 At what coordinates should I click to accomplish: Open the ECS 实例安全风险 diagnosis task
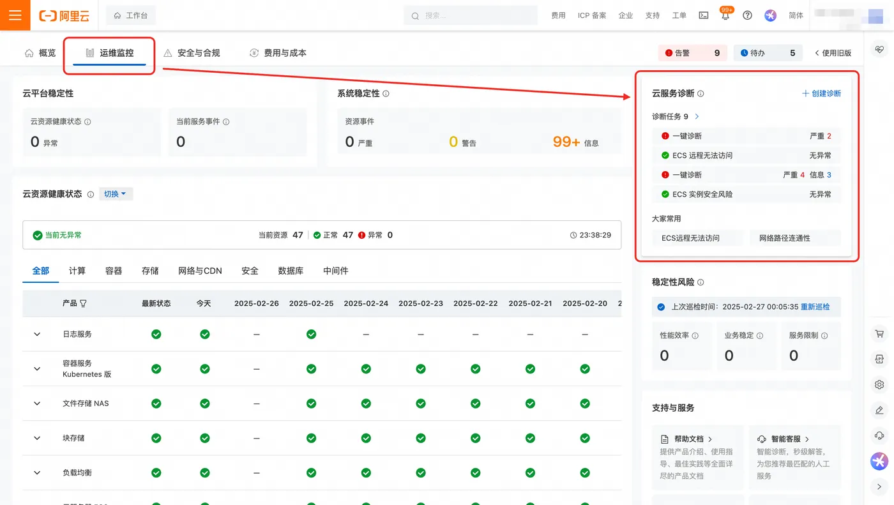[746, 194]
